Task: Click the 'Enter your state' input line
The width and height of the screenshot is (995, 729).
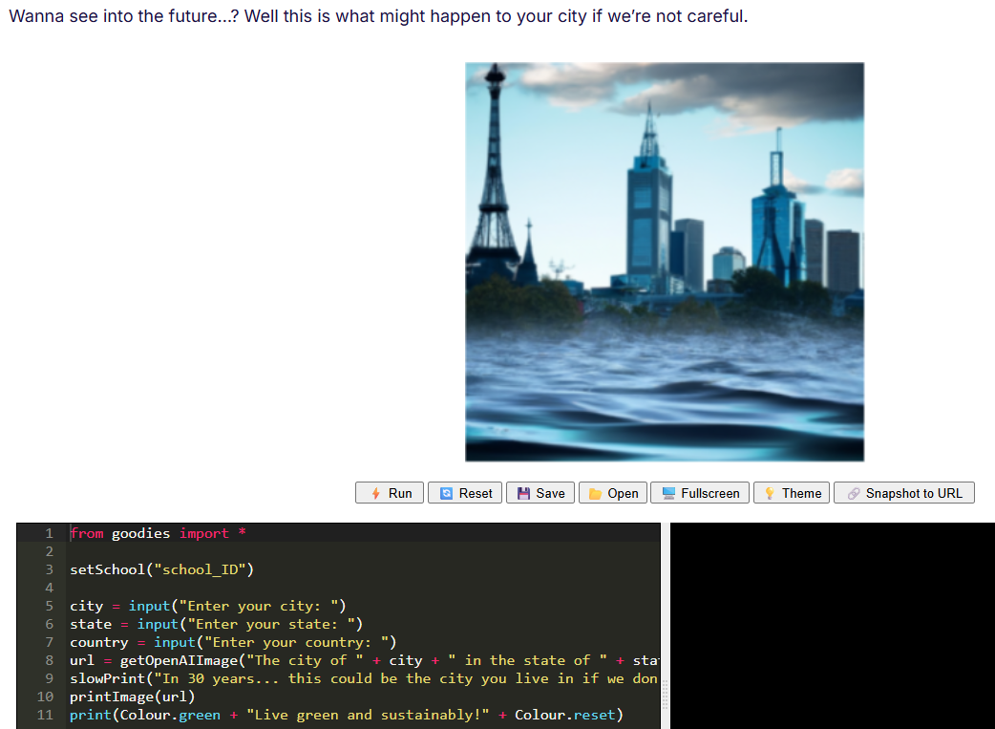Action: [x=216, y=624]
